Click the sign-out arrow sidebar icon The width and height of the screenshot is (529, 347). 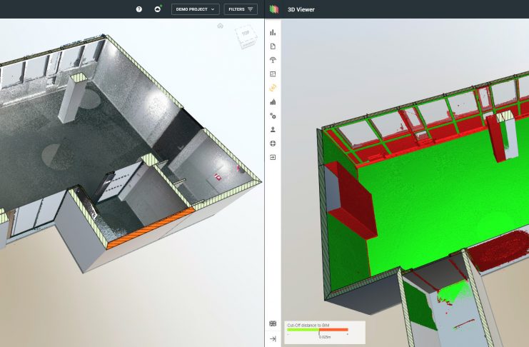pyautogui.click(x=273, y=157)
